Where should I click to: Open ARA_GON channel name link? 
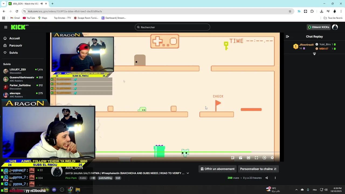(74, 168)
